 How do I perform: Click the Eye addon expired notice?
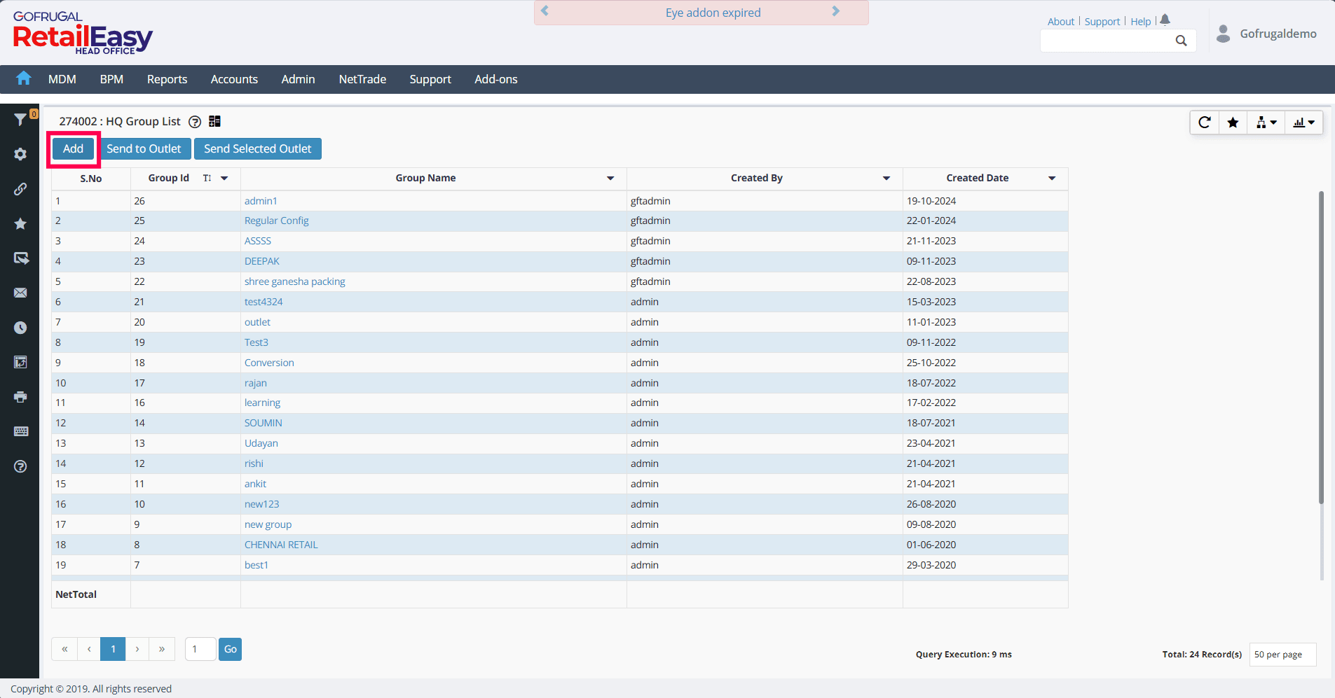[713, 13]
